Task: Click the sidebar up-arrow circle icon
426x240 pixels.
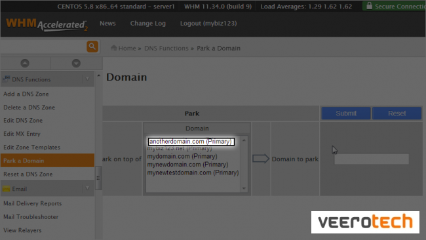Action: (25, 64)
